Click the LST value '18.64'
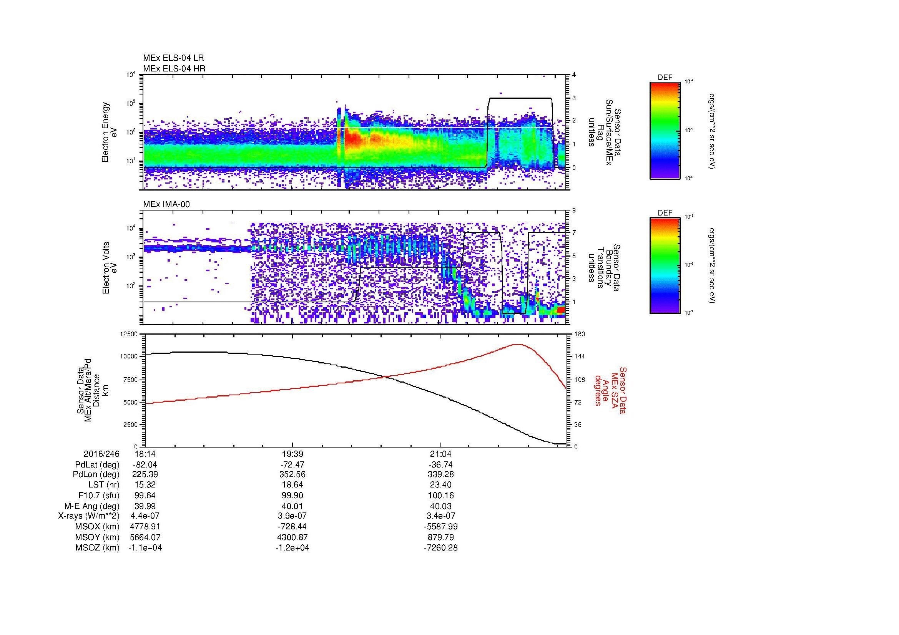Screen dimensions: 899x635 point(292,485)
